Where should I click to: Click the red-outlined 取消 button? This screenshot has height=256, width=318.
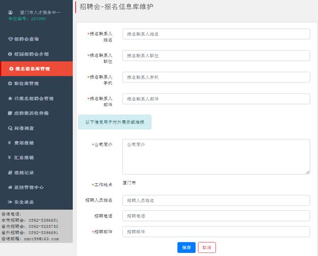coord(206,247)
